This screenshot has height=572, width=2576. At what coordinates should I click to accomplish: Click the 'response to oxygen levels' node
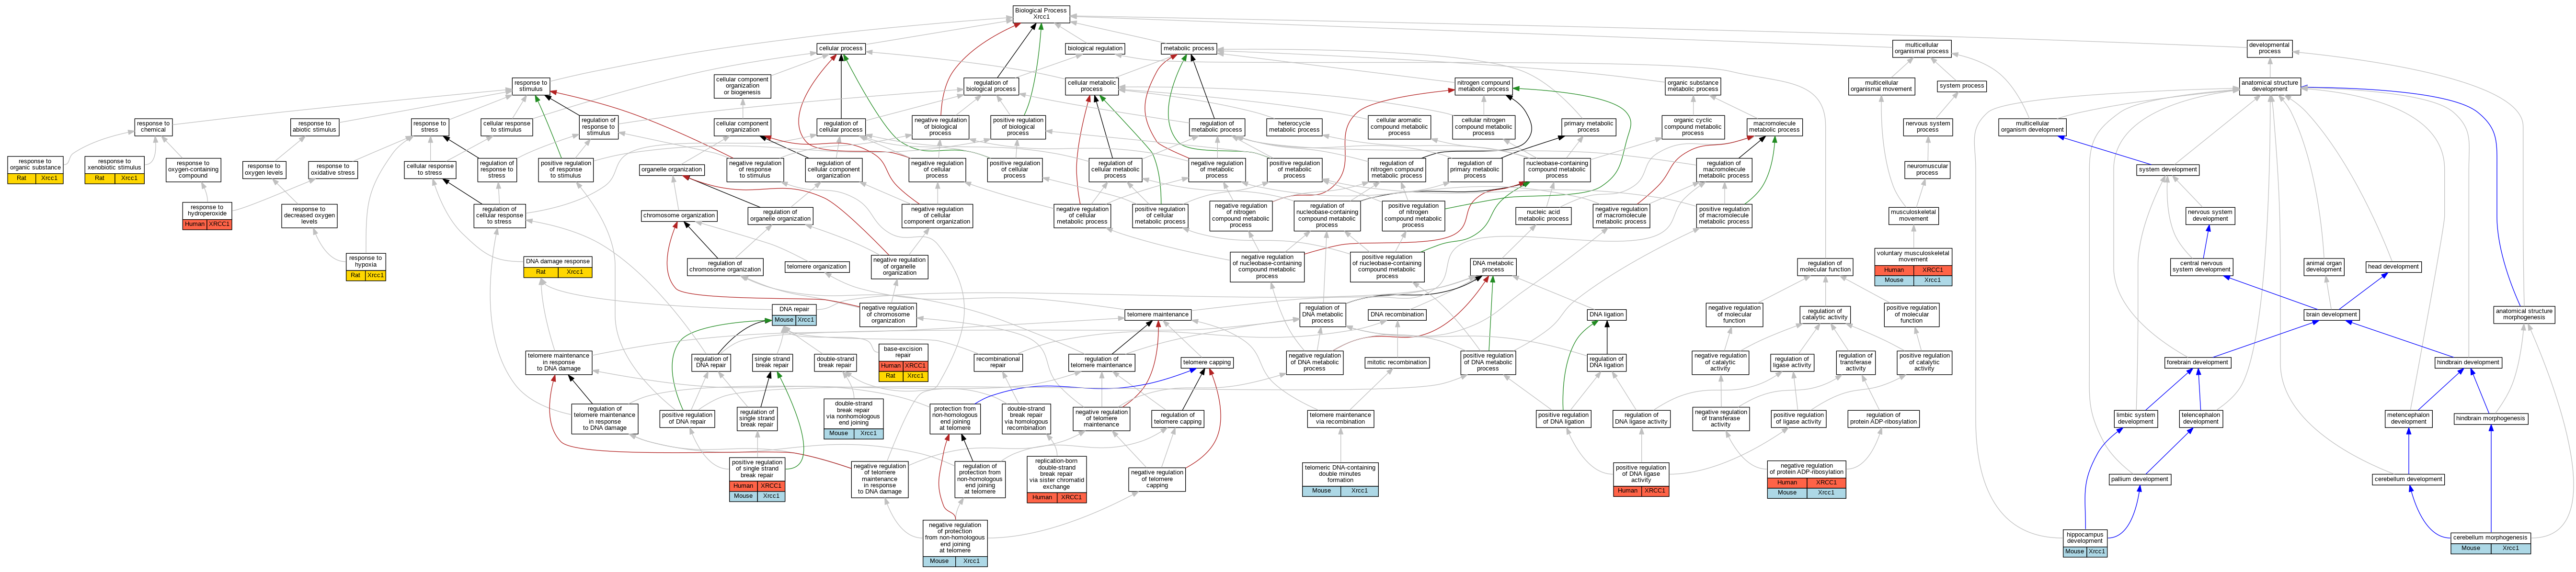click(x=264, y=169)
